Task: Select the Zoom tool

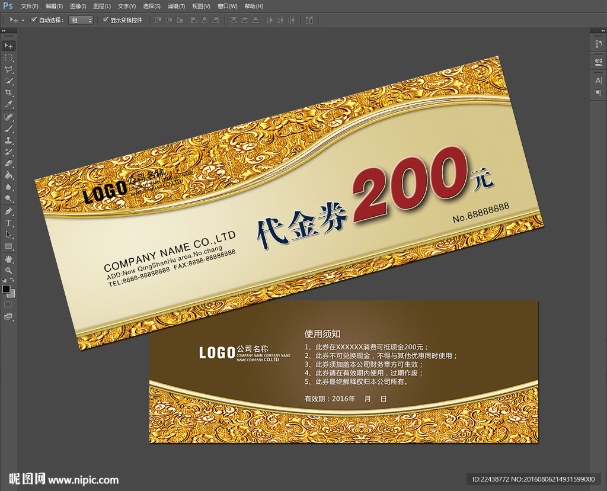Action: click(8, 271)
